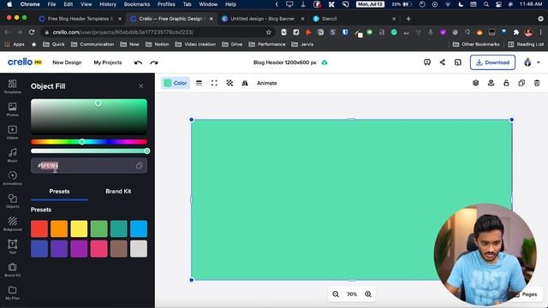Select the teal preset color
This screenshot has height=308, width=548.
tap(119, 228)
